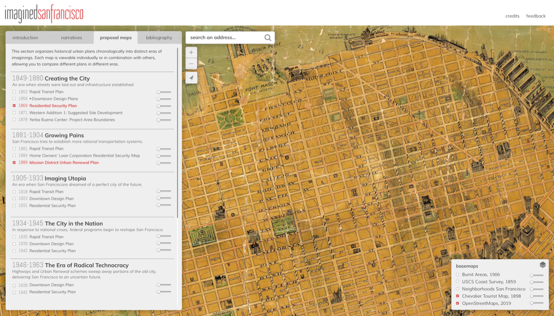Adjust 1923 Downtown Design Plan opacity slider
The image size is (554, 316).
click(x=164, y=198)
